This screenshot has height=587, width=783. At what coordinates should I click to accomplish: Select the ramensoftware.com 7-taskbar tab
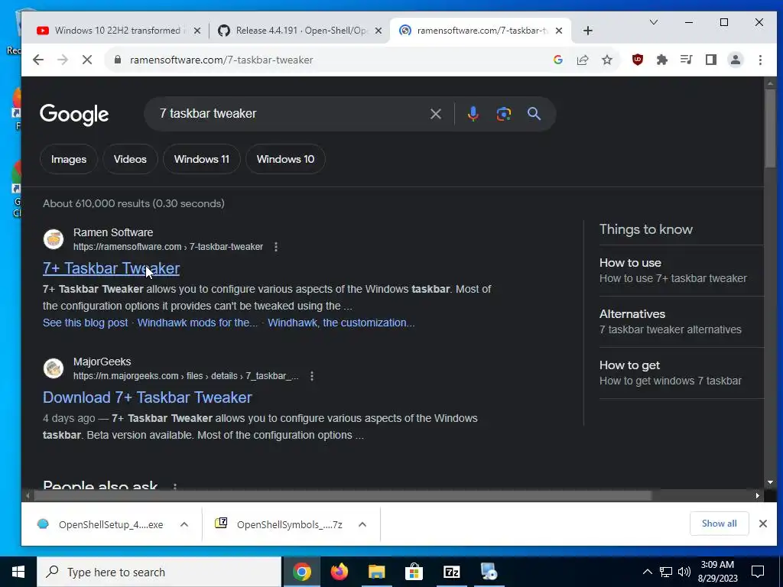pos(479,31)
